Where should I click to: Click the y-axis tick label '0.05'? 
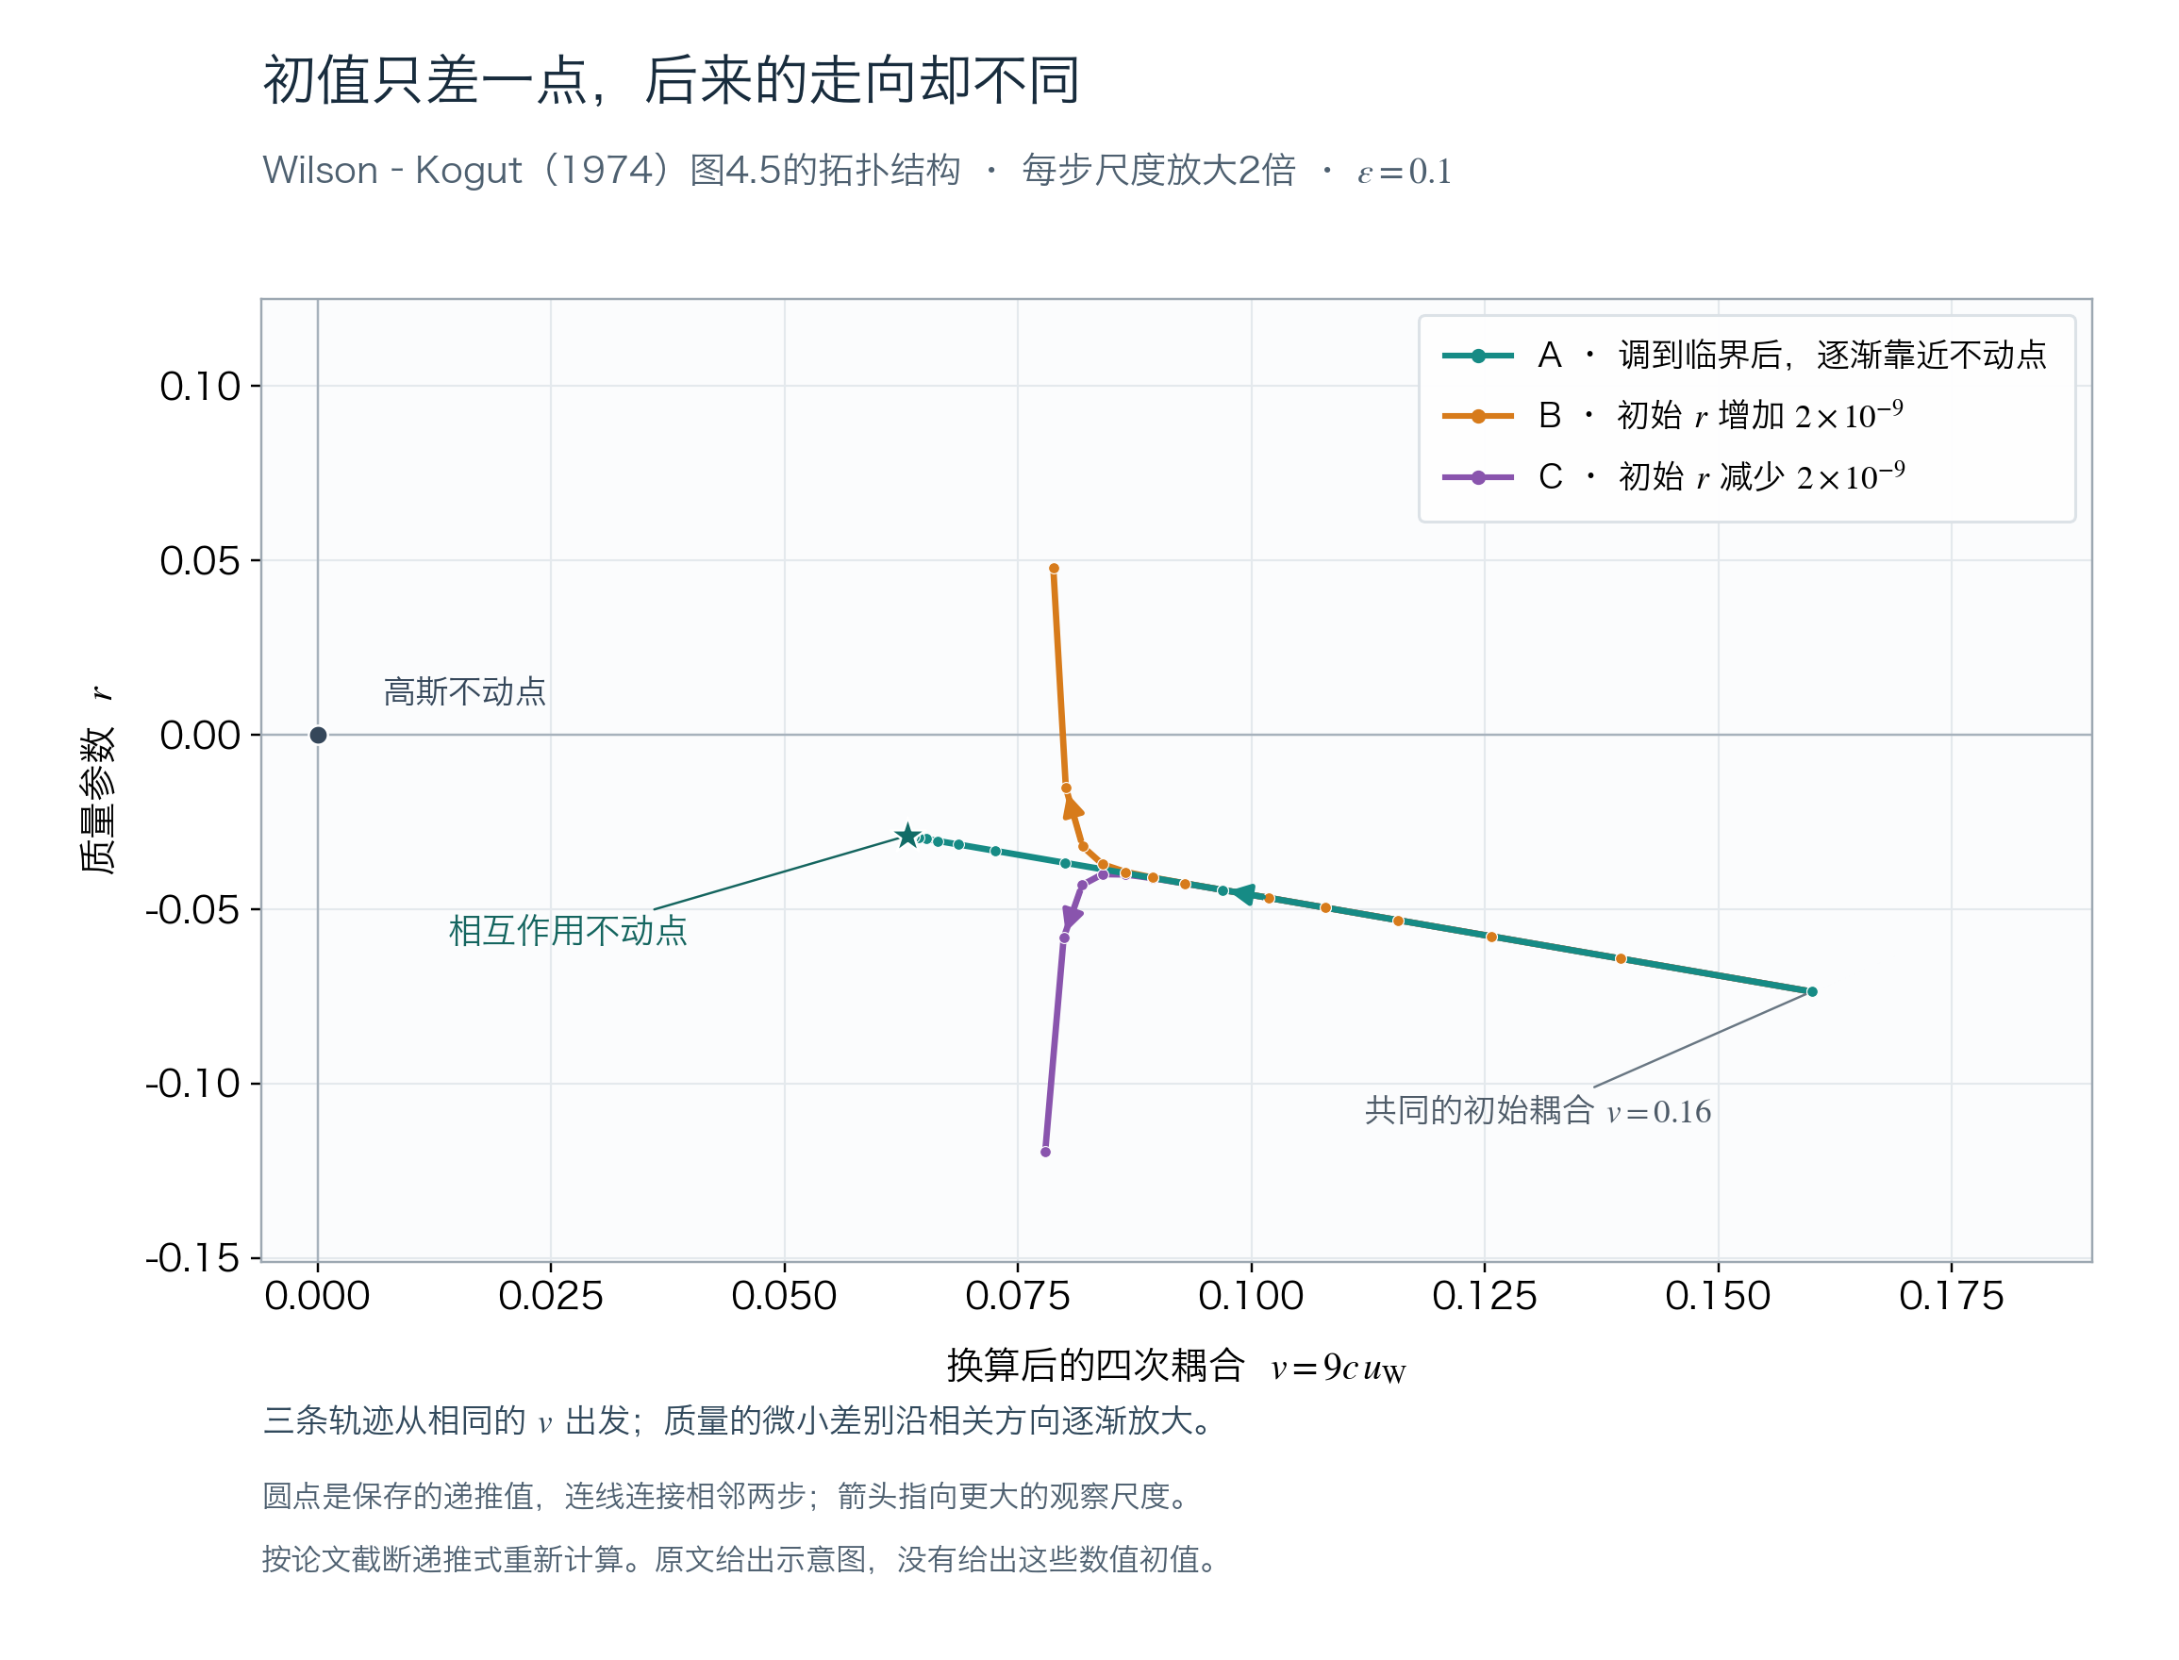click(201, 560)
